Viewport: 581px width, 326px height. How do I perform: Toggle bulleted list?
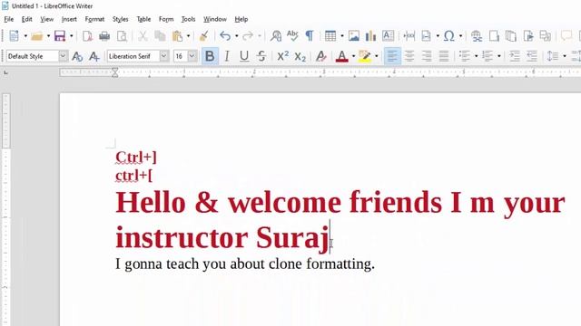[465, 56]
